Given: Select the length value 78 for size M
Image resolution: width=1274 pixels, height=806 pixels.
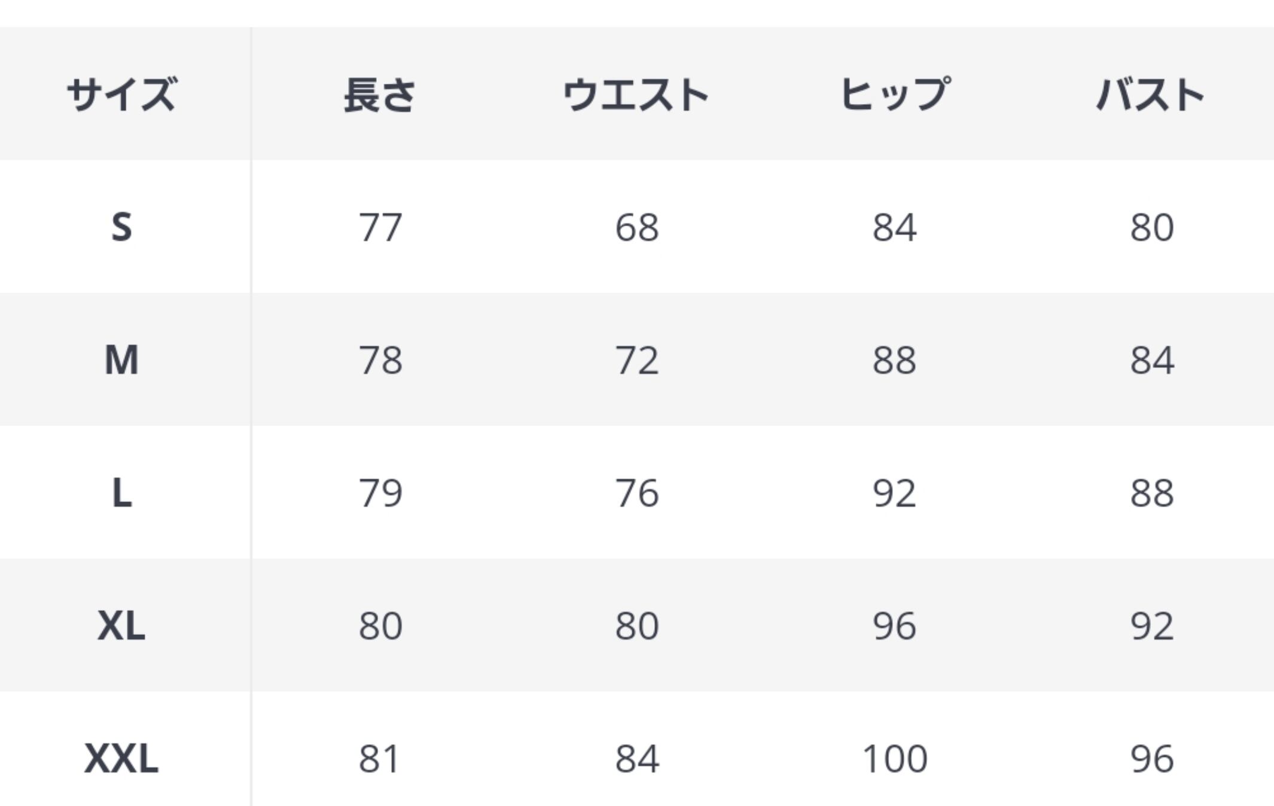Looking at the screenshot, I should 380,360.
